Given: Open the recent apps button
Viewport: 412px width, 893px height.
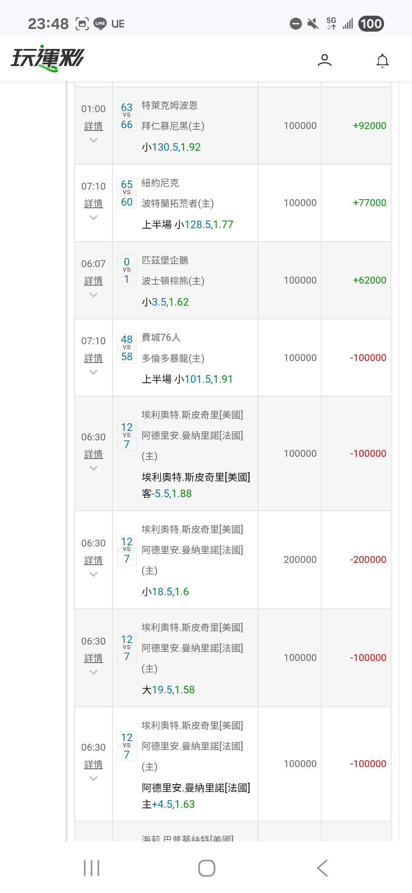Looking at the screenshot, I should (x=92, y=868).
